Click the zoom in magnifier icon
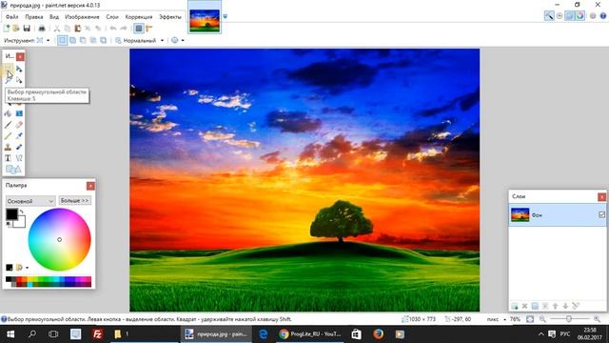Viewport: 609px width, 343px height. click(597, 319)
